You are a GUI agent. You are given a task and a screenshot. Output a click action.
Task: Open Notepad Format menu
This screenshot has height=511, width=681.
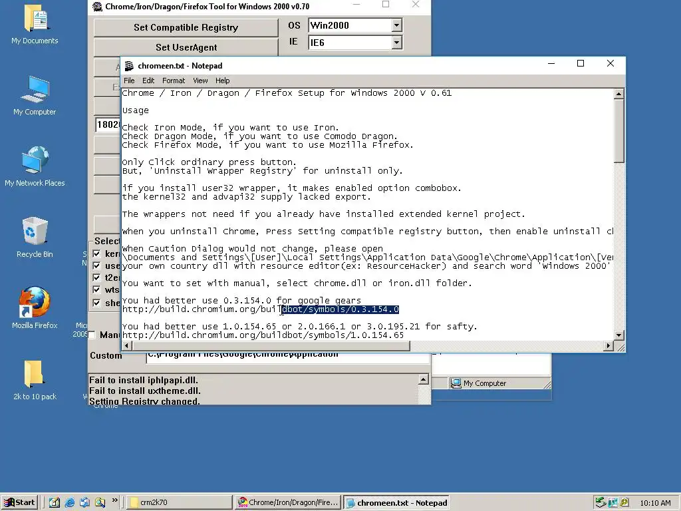(174, 81)
